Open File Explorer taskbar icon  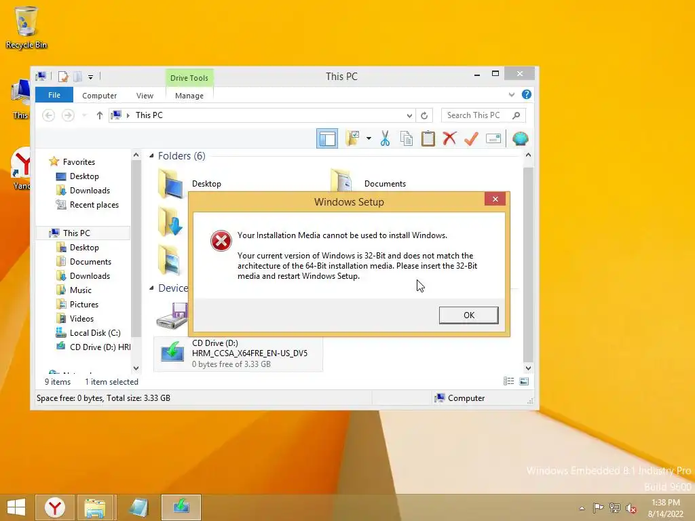95,507
